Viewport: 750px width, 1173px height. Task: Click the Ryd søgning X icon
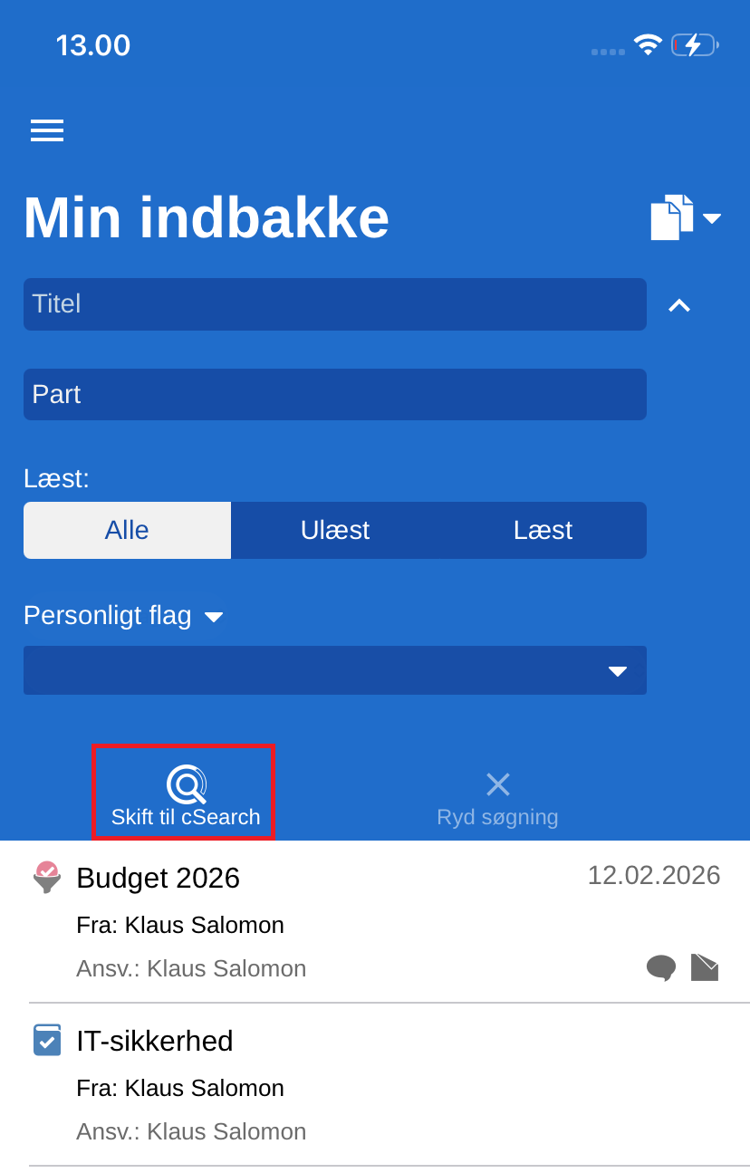pyautogui.click(x=498, y=784)
